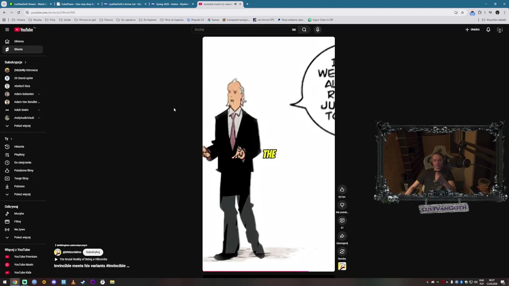This screenshot has width=509, height=286.
Task: Open YouTube Kids link
Action: (x=23, y=272)
